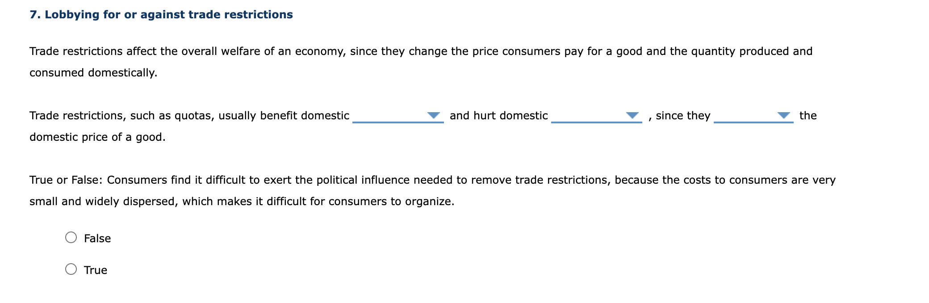Choose 'True' for the consumers question
Viewport: 929px width, 303px height.
click(x=71, y=269)
